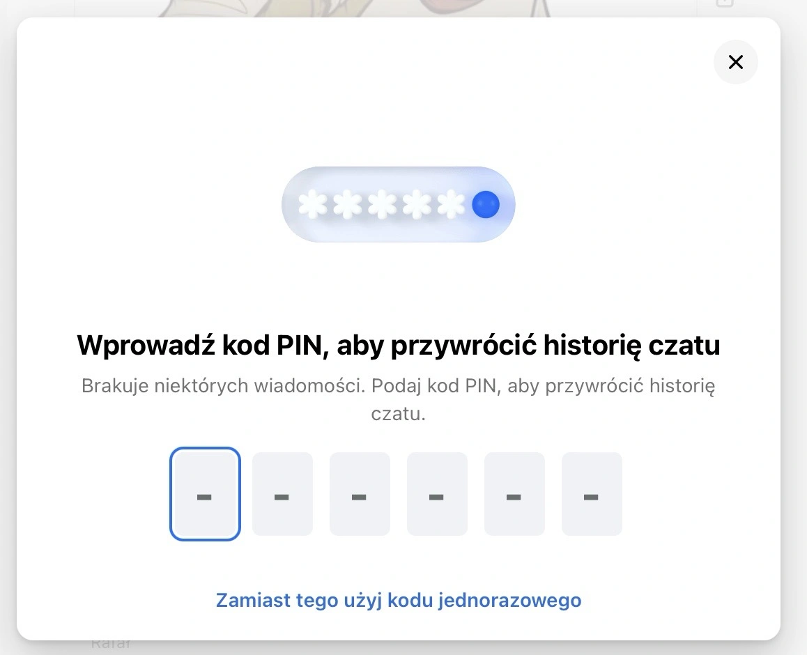Click the 'Wprowadź kod PIN' heading
807x655 pixels.
tap(399, 345)
